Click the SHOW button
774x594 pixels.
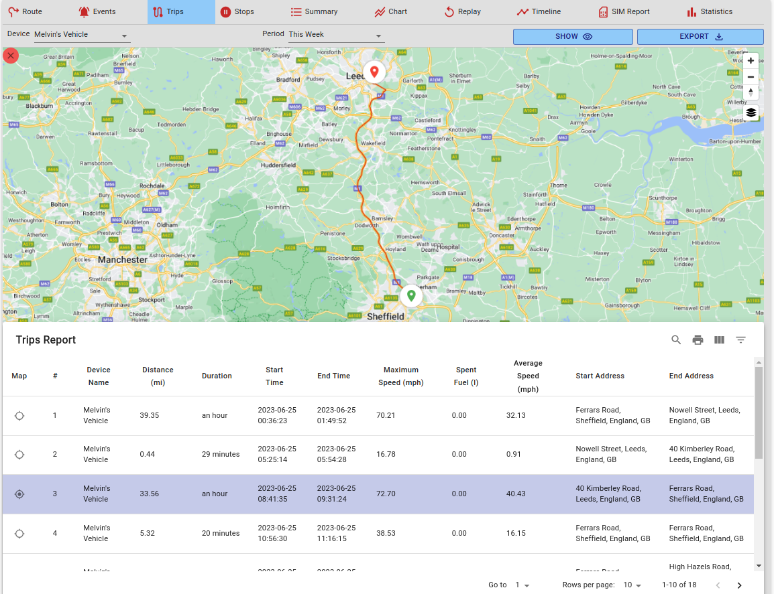click(573, 36)
